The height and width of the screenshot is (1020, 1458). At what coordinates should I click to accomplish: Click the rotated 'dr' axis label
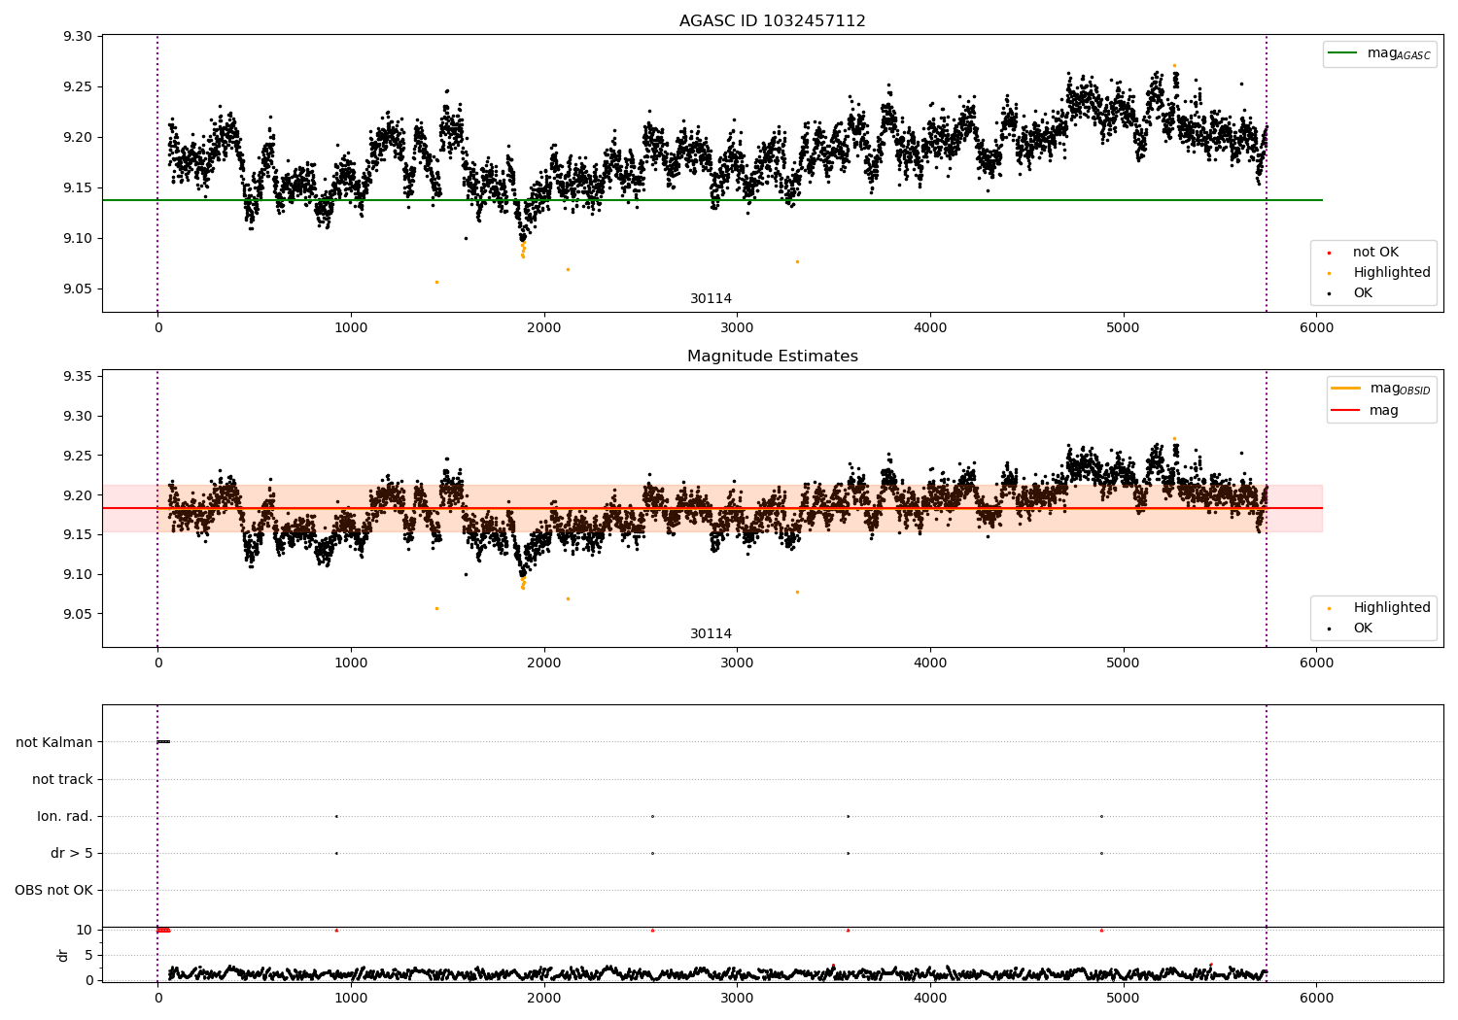(x=63, y=955)
